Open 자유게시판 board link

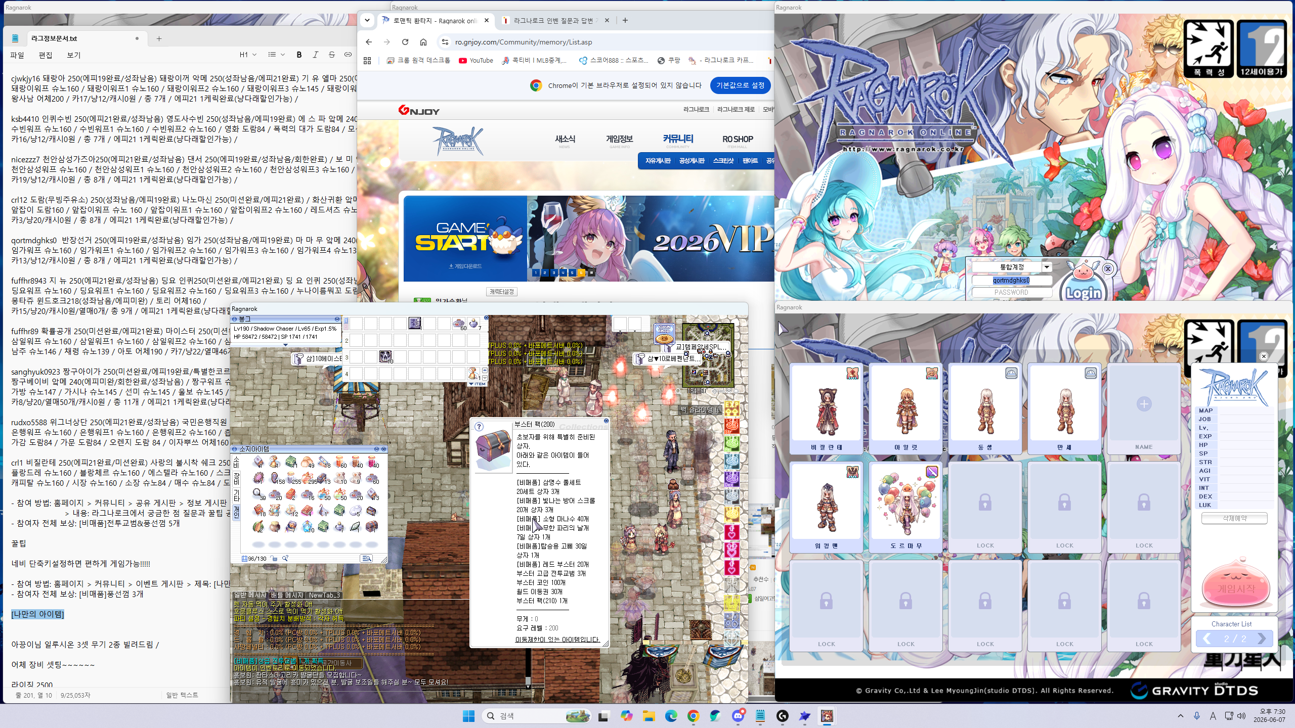[658, 161]
